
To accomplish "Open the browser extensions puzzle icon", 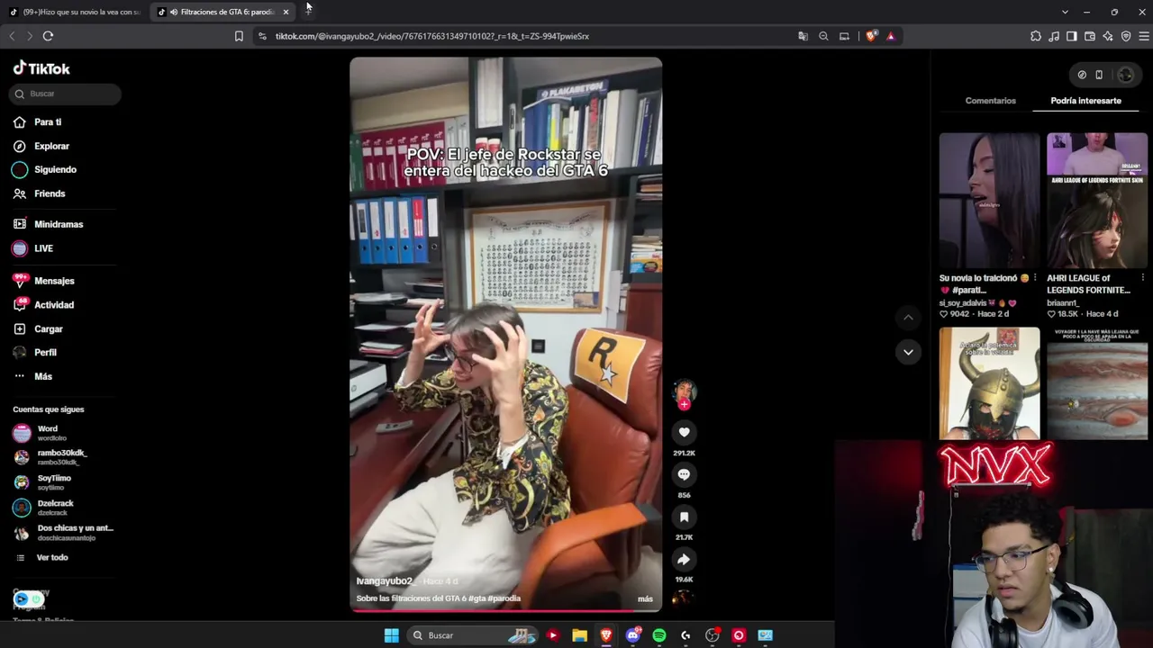I will pyautogui.click(x=1036, y=36).
